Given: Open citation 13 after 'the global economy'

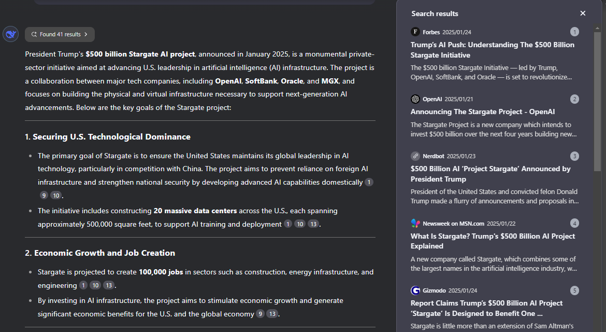Looking at the screenshot, I should [x=272, y=314].
